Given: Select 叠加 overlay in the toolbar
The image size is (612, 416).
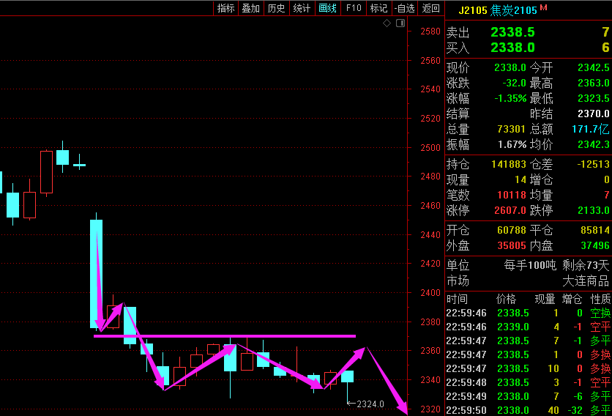Looking at the screenshot, I should [251, 9].
